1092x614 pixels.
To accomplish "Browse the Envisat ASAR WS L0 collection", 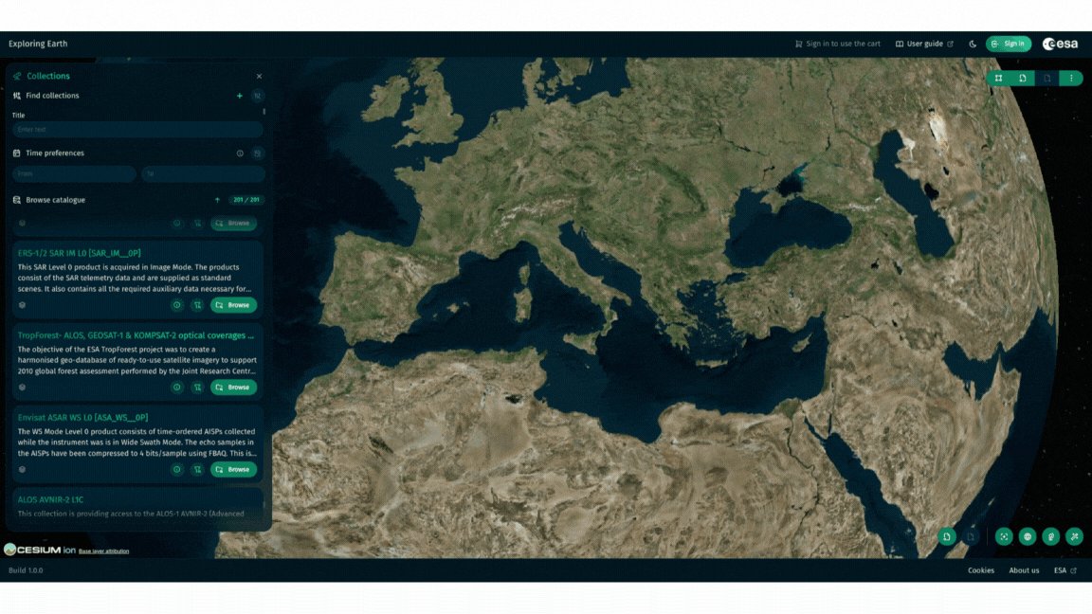I will [x=233, y=469].
